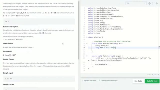The image size is (160, 90).
Task: Click the 'Sample Output' heading
Action: [8, 84]
